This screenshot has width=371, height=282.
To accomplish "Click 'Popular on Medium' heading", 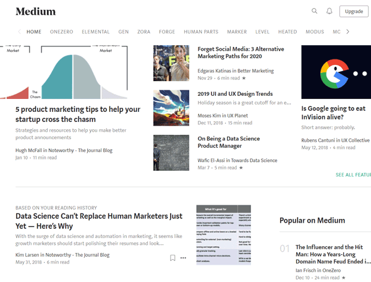I will [x=312, y=221].
